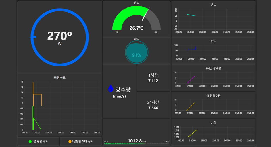Click the 온도 line chart title on right
Viewport: 271px width, 147px height.
(214, 5)
